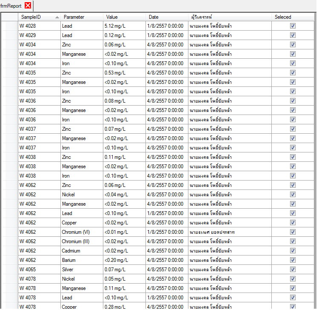Toggle checkbox for W 4062 Cadmium row
This screenshot has width=319, height=310.
tap(293, 251)
